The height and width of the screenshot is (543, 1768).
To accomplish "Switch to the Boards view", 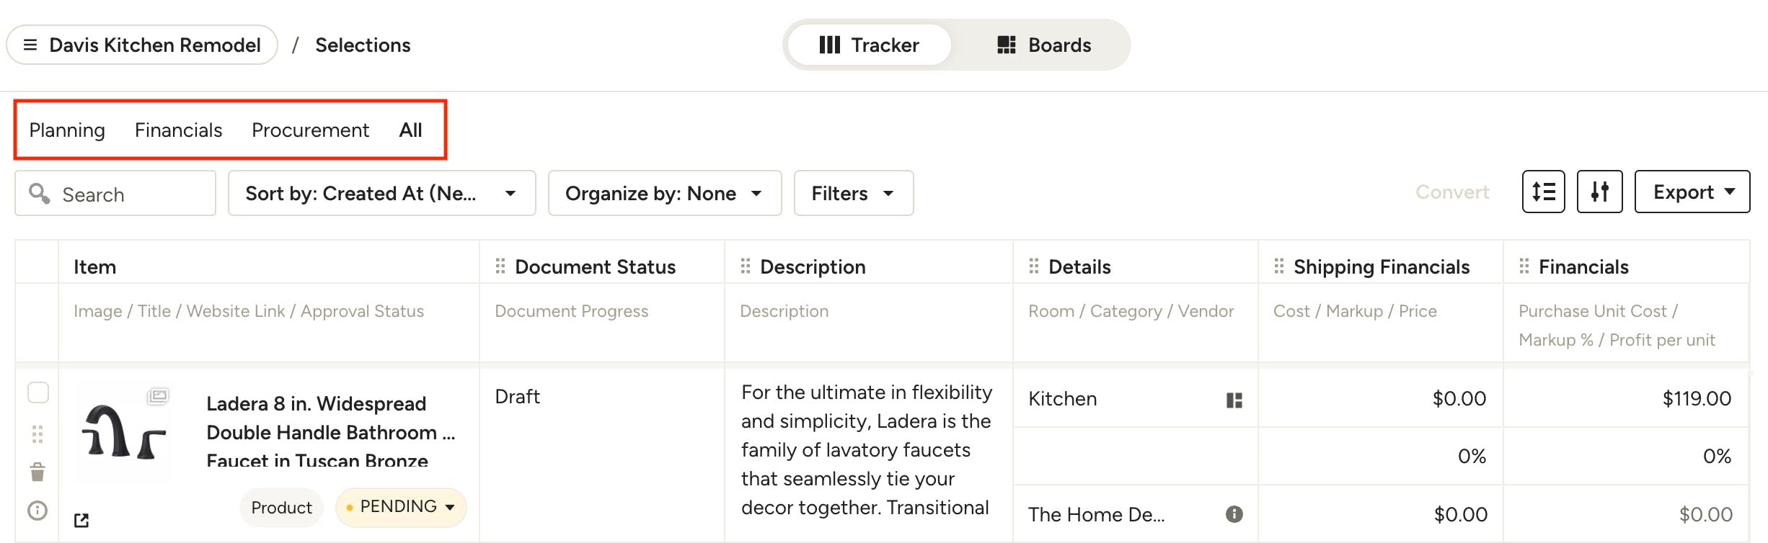I will click(x=1043, y=45).
